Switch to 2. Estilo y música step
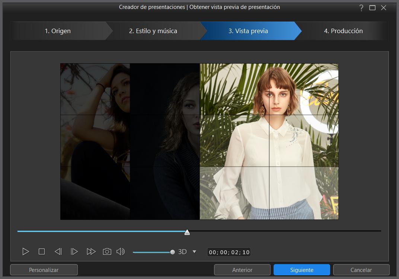Image resolution: width=399 pixels, height=279 pixels. point(153,31)
